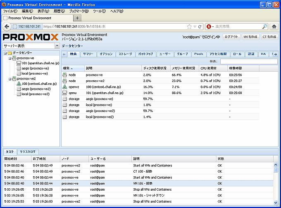Open the Pools tab

point(199,54)
